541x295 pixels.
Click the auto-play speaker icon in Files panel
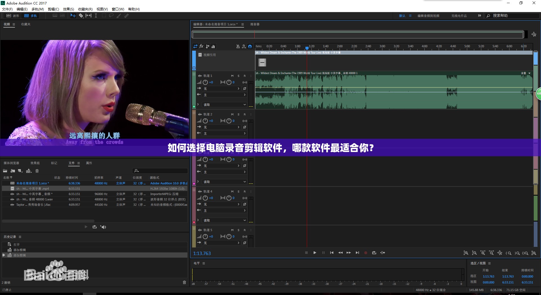tap(103, 227)
